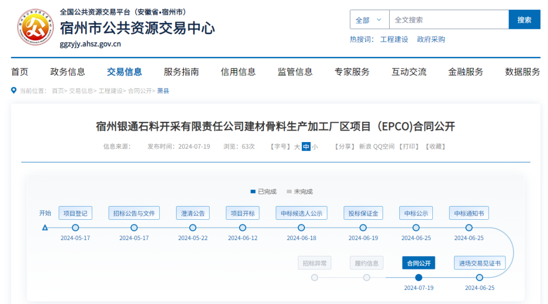Viewport: 548px width, 304px height.
Task: Open the 中标候选人公示 stage button
Action: coord(301,213)
